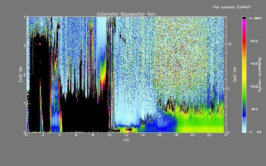
Task: Click the '180.0' colorbar tick label
Action: click(x=254, y=64)
